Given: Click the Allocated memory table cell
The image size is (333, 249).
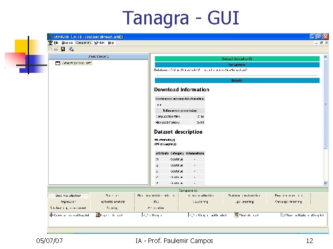Looking at the screenshot, I should coord(173,122).
